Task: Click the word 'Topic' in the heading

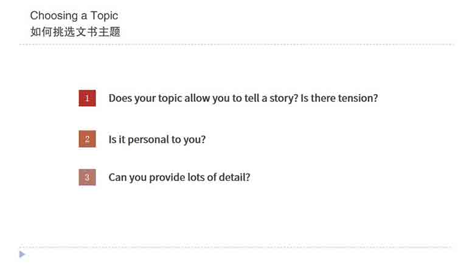Action: [104, 16]
